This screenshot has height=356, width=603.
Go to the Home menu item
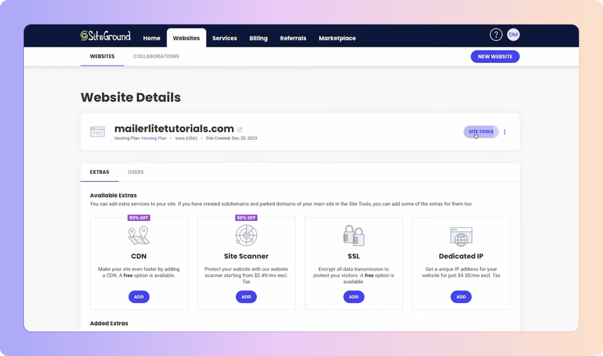tap(151, 38)
